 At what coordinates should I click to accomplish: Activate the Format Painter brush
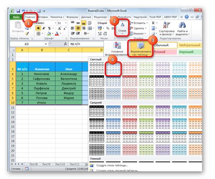[27, 34]
